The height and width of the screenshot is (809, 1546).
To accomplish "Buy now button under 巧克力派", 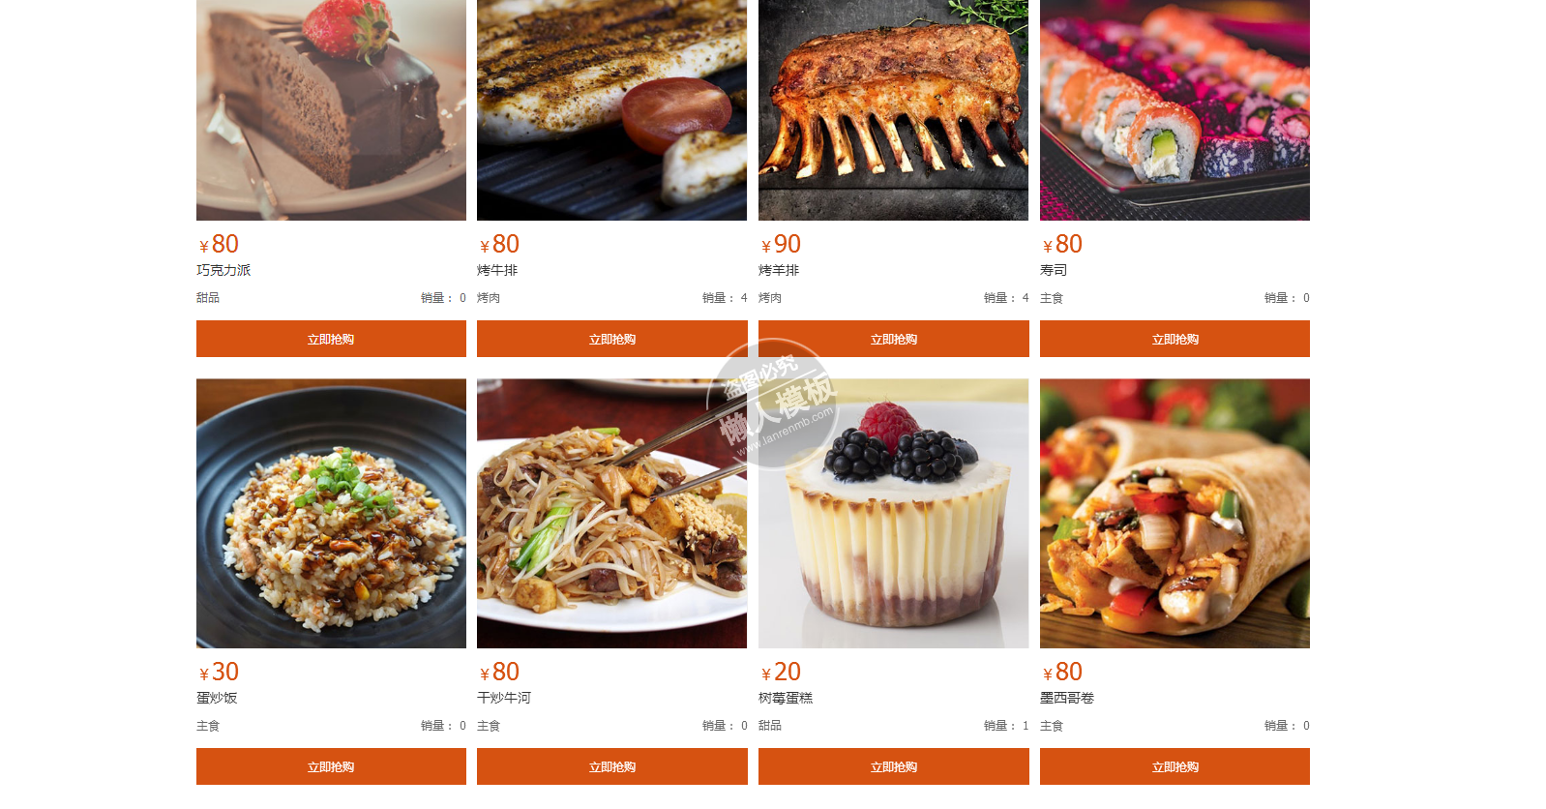I will click(331, 339).
